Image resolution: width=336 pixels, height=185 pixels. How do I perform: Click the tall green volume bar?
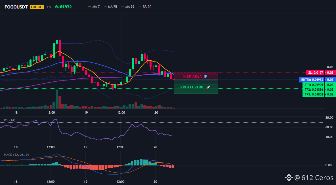coord(57,99)
